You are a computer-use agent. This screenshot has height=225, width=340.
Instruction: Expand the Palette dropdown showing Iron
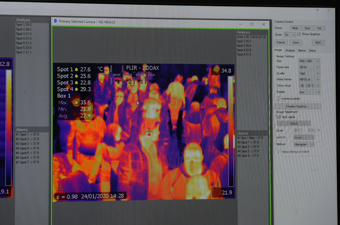(x=309, y=92)
